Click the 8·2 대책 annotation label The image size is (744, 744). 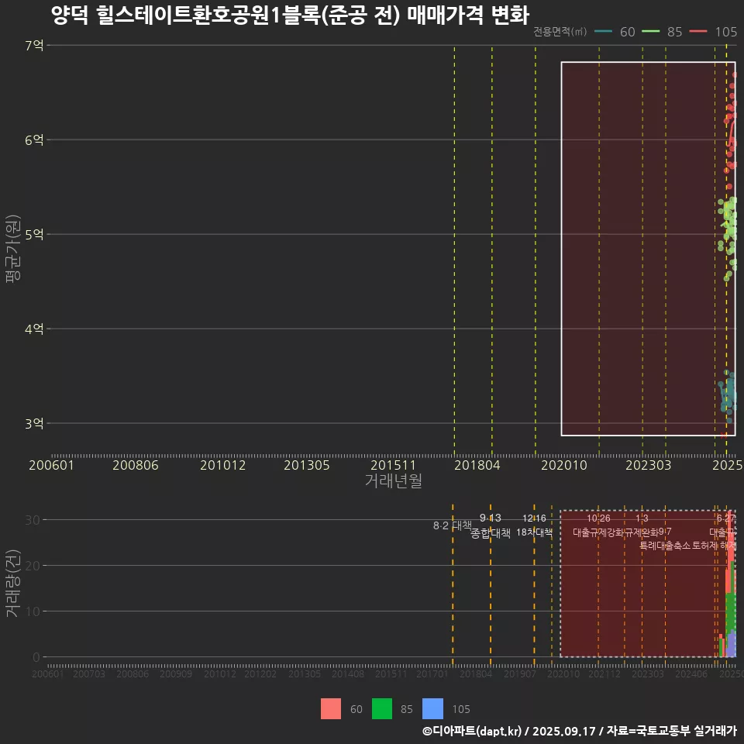point(452,525)
